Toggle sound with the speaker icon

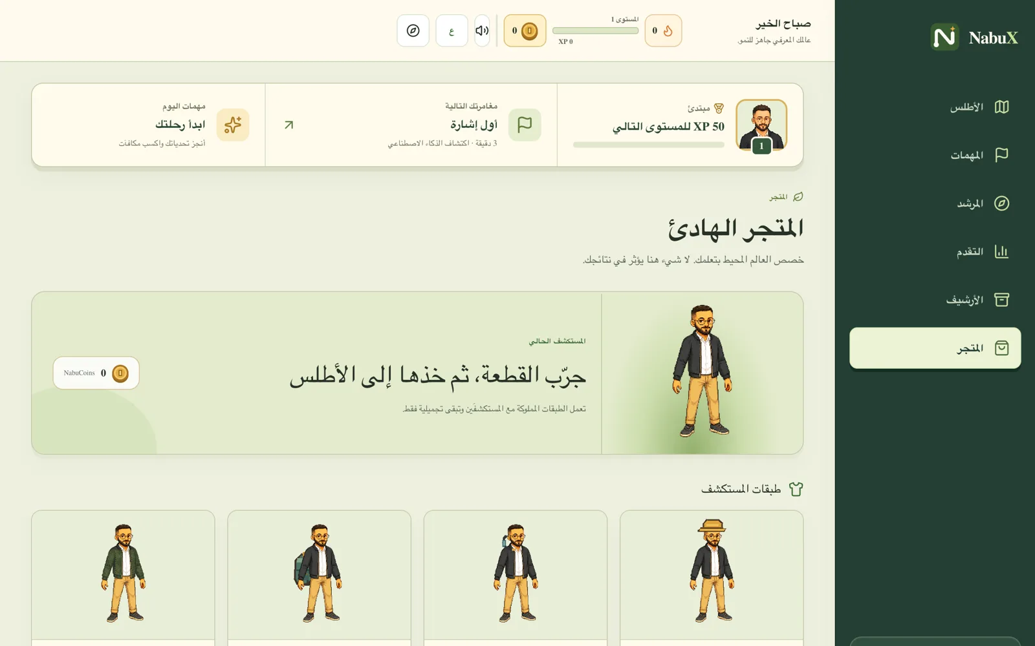[x=482, y=30]
